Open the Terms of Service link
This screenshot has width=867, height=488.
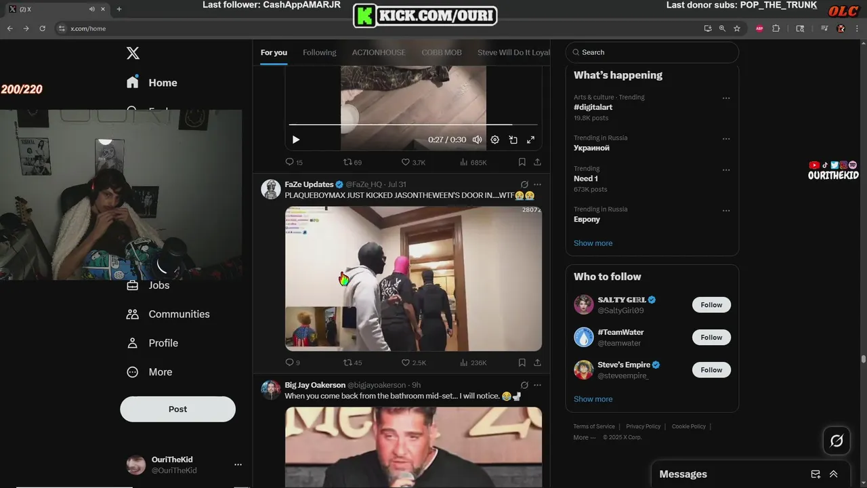tap(594, 426)
